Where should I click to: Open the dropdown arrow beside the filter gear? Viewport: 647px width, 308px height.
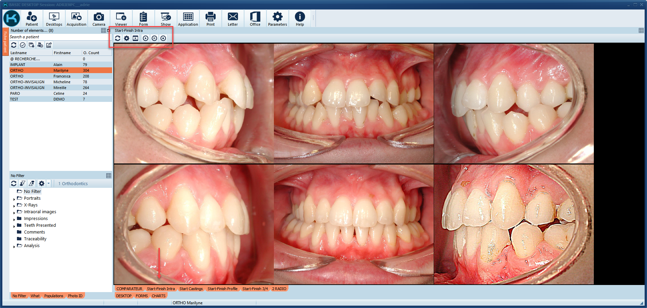[x=48, y=183]
